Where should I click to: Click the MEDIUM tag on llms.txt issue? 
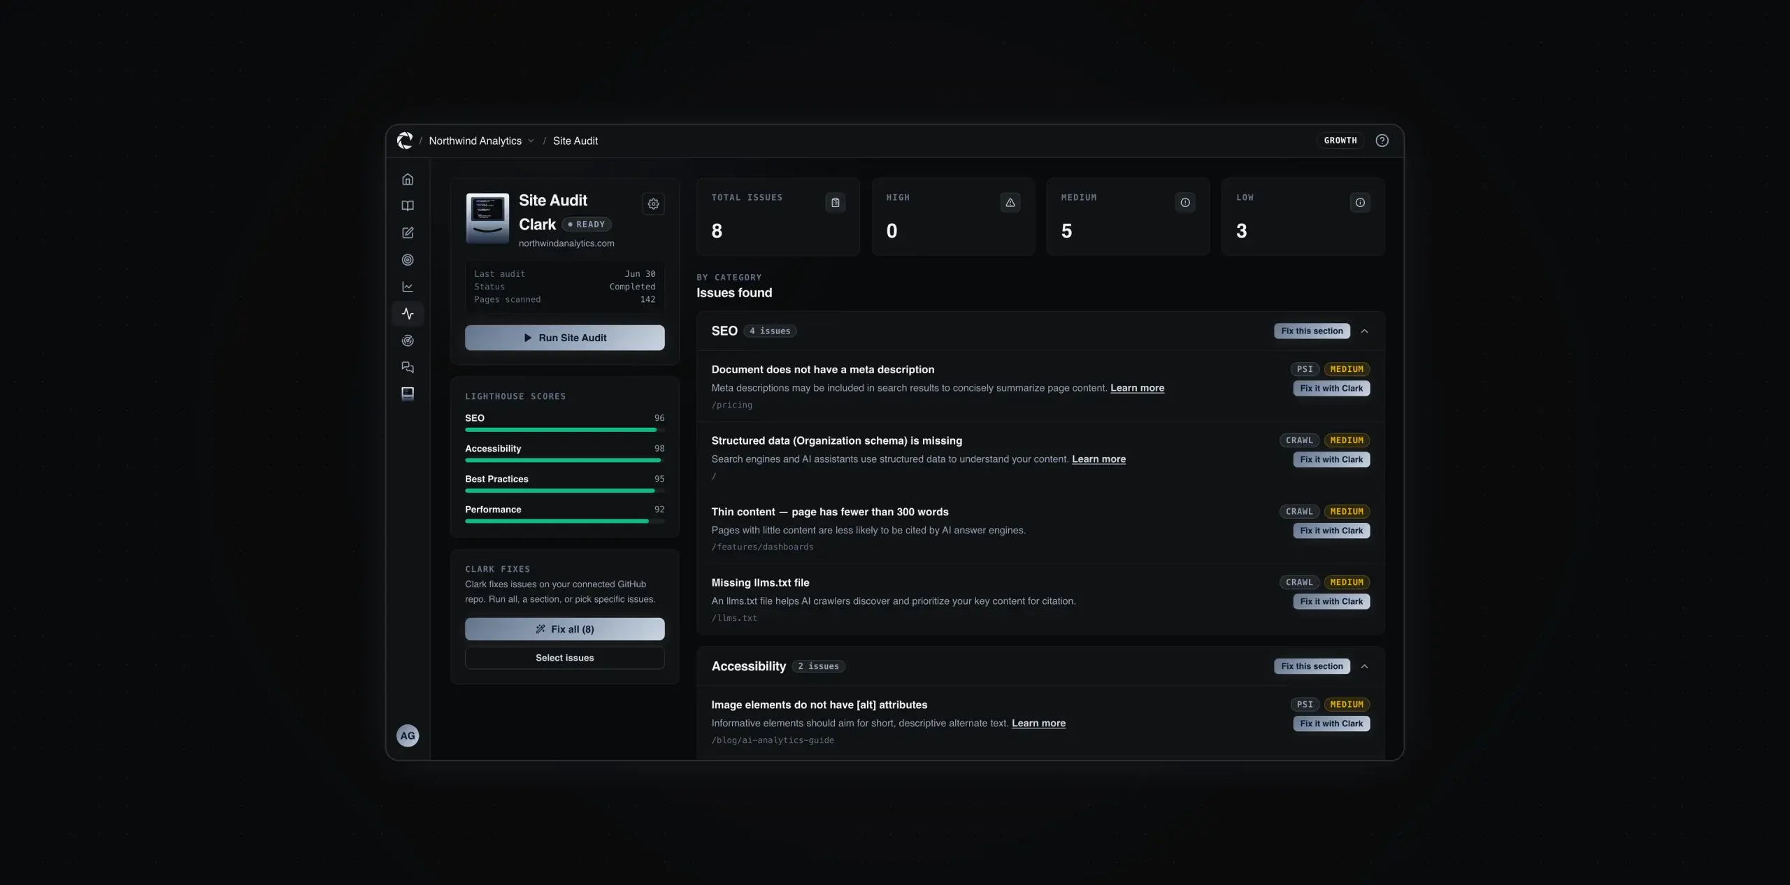click(x=1347, y=582)
